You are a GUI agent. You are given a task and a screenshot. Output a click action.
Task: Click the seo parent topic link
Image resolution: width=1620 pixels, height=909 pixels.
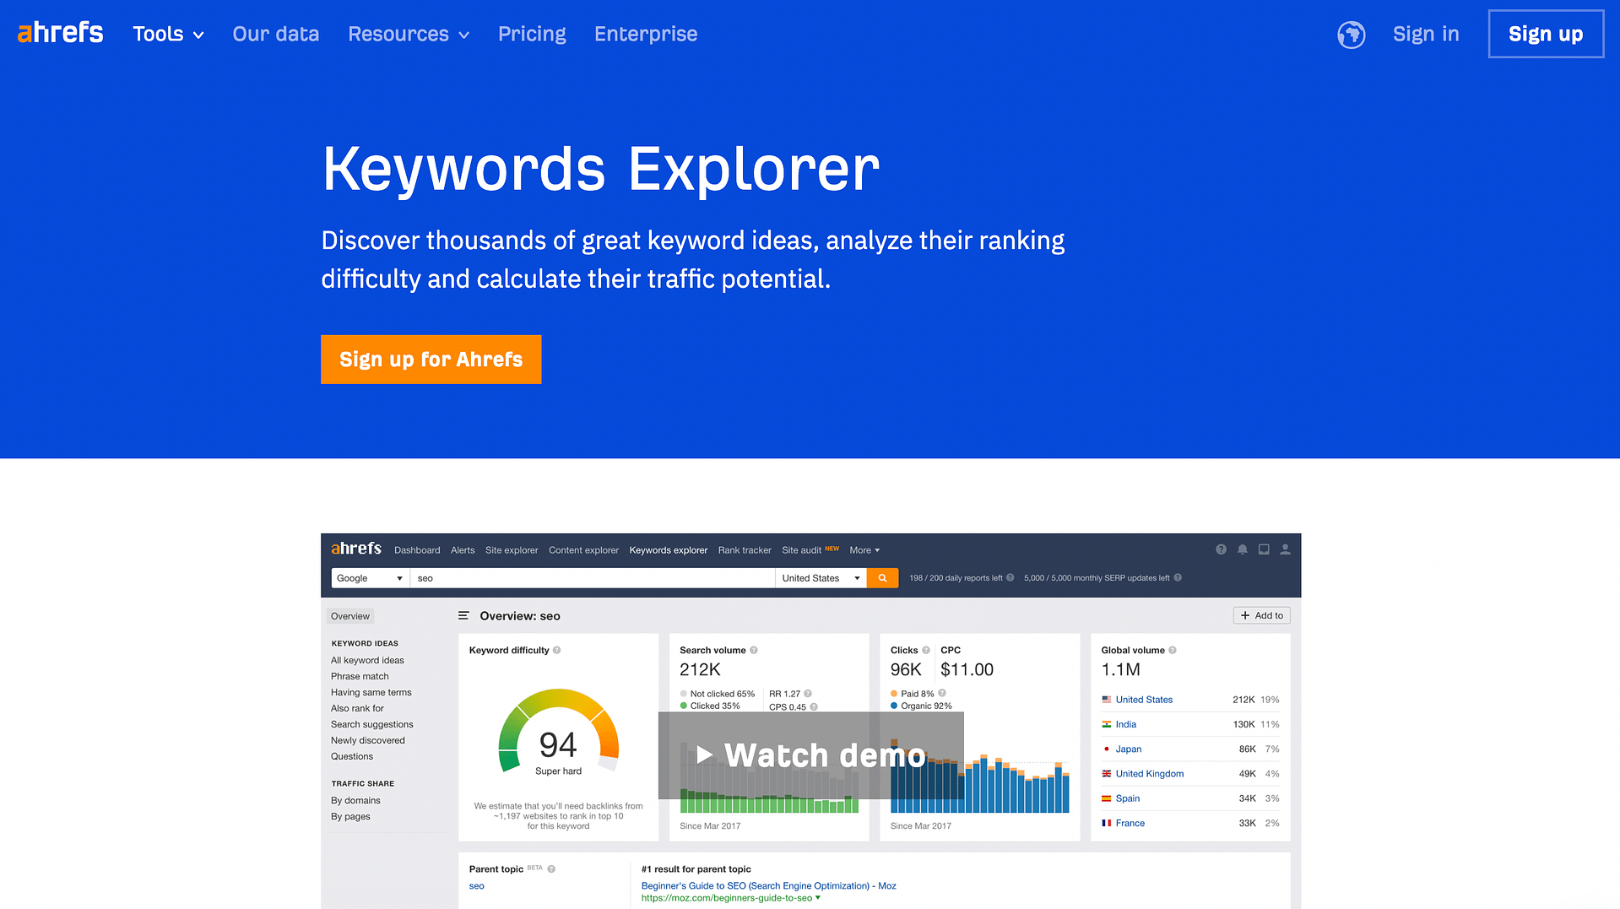[x=477, y=886]
